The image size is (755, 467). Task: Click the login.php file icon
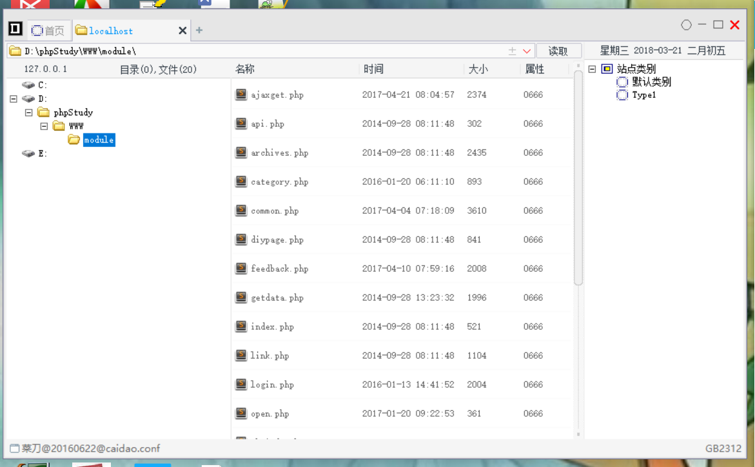(241, 385)
